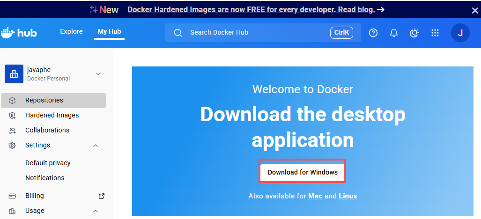The width and height of the screenshot is (481, 219).
Task: Click the Usage chart icon
Action: tap(12, 211)
